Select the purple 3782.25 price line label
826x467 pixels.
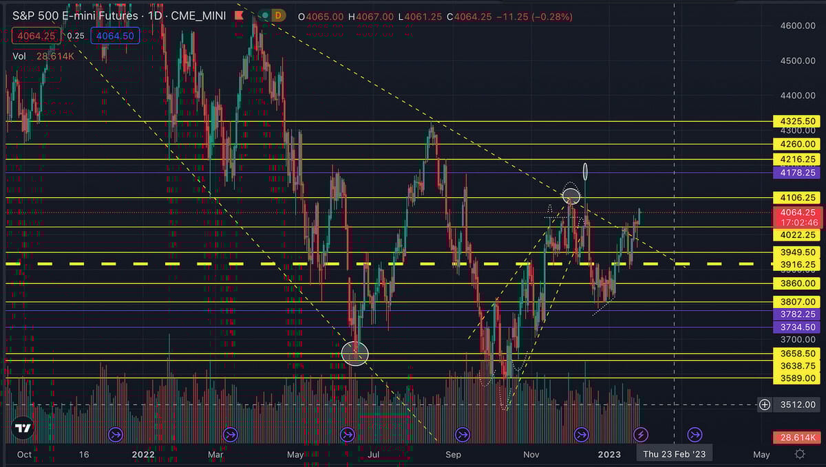[x=798, y=314]
